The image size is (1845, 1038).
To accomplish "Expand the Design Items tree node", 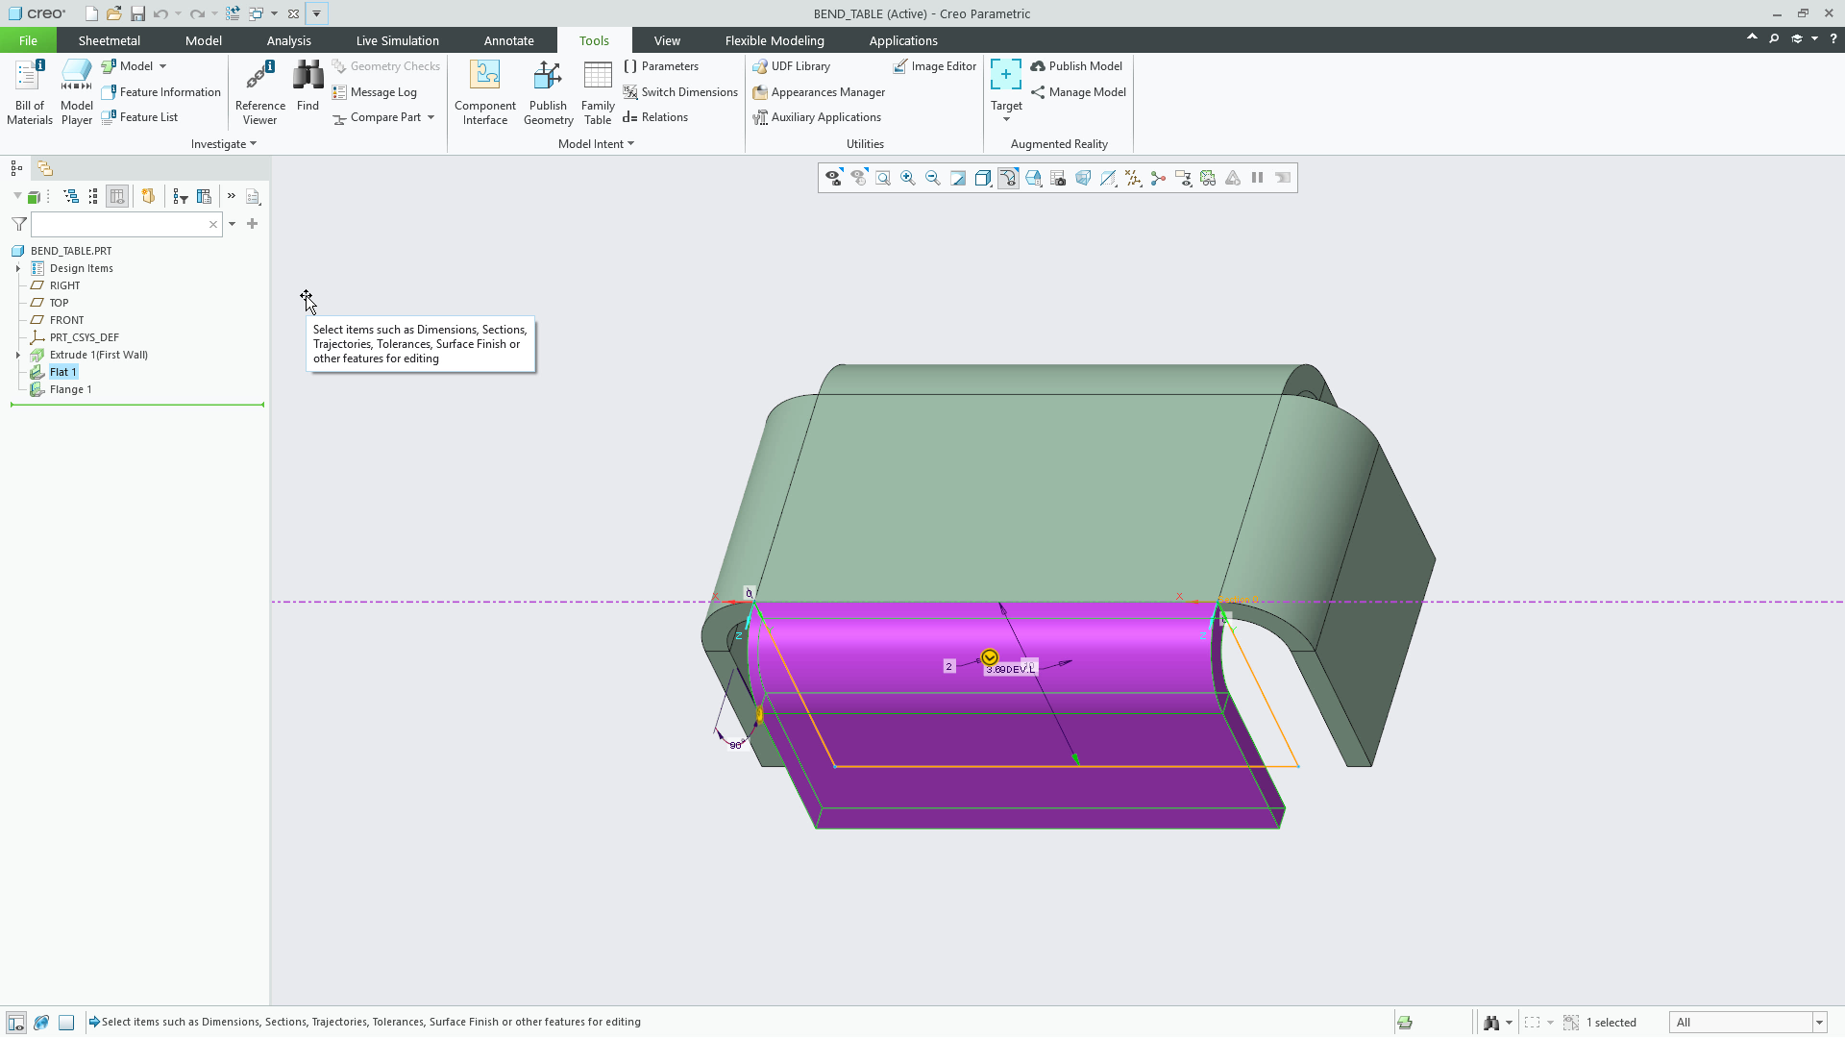I will [x=18, y=268].
